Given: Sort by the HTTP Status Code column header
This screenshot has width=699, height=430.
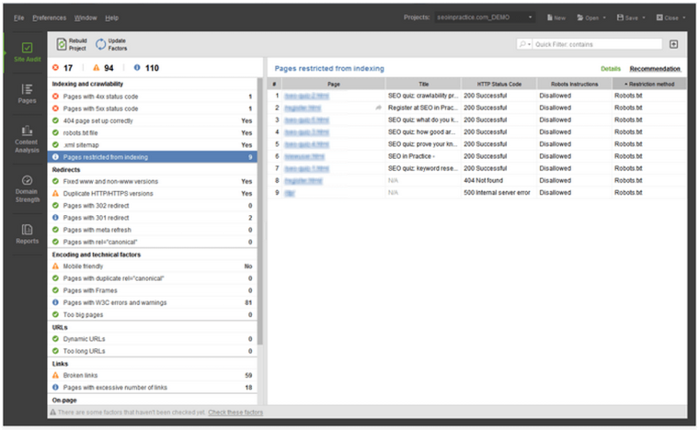Looking at the screenshot, I should point(499,84).
